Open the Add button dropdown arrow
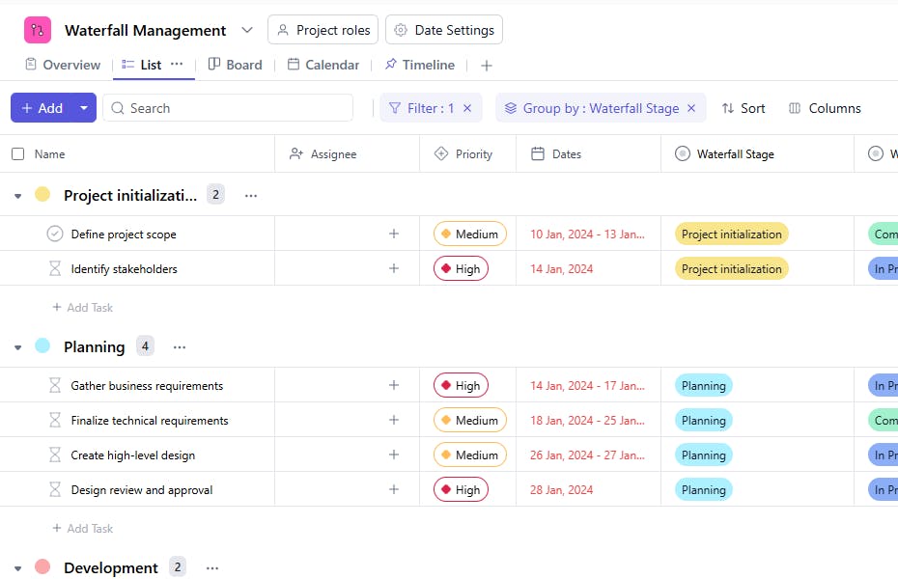 pyautogui.click(x=84, y=108)
